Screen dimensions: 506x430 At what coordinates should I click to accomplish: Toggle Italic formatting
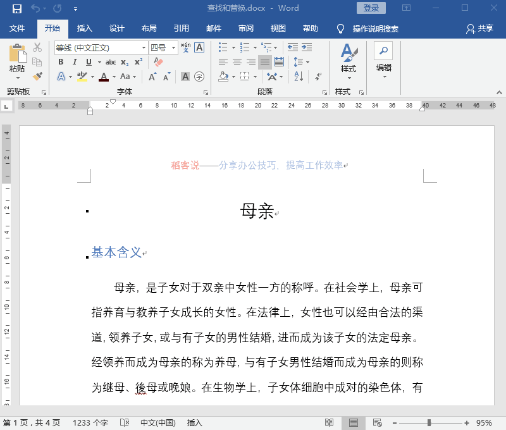click(x=75, y=62)
